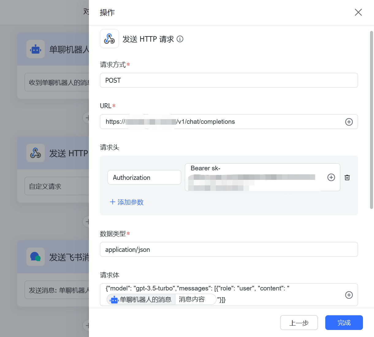Open the 数据类型 application/json dropdown
Screen dimensions: 374x337
pos(229,249)
